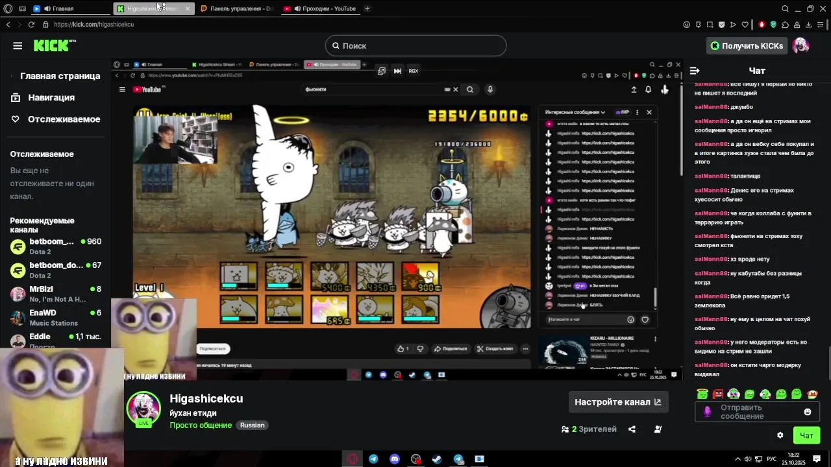Reload the page
The width and height of the screenshot is (831, 467).
click(x=31, y=25)
